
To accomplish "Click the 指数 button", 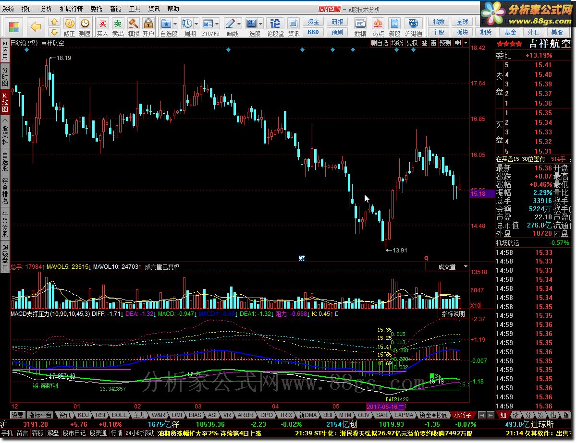I will click(439, 22).
